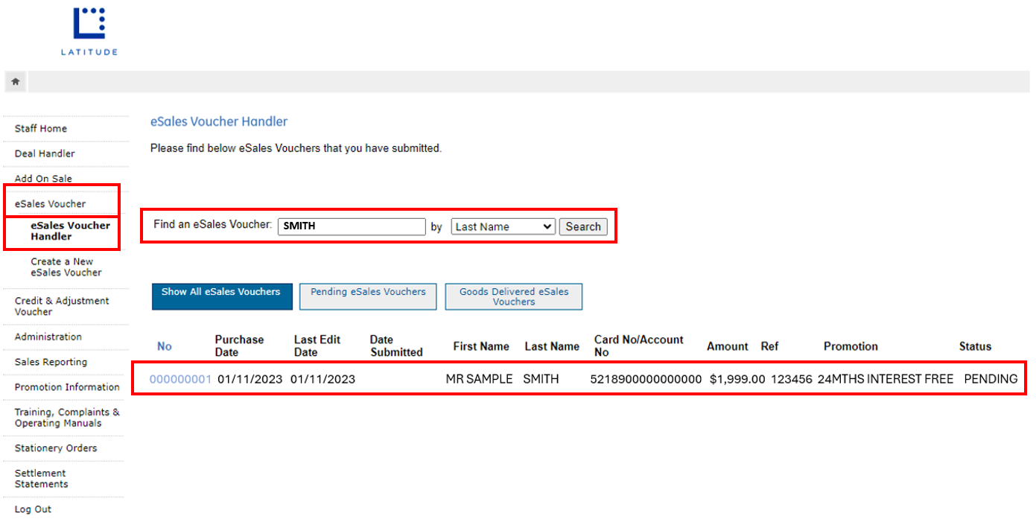Select Create a New eSales Voucher
The image size is (1036, 525).
point(66,267)
